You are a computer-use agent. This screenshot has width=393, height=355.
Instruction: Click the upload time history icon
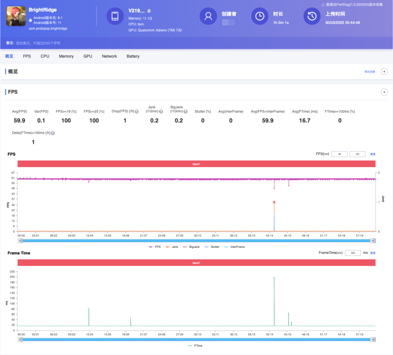[x=312, y=16]
